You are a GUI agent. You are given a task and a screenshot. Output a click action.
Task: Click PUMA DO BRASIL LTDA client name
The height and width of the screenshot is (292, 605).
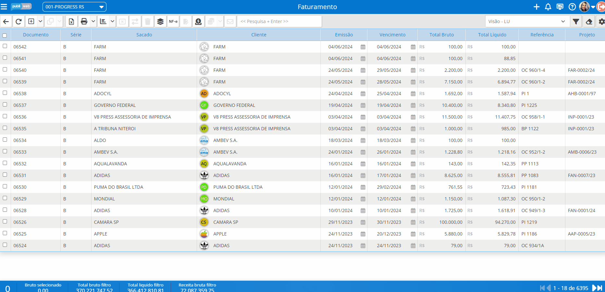coord(238,187)
